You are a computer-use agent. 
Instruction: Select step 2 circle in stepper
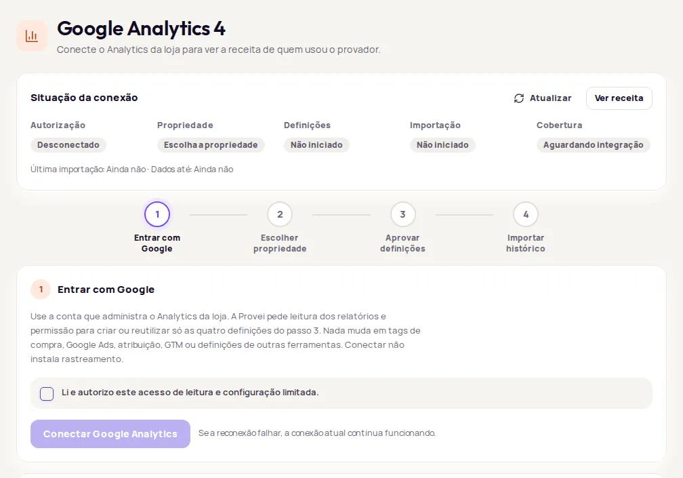pyautogui.click(x=280, y=214)
